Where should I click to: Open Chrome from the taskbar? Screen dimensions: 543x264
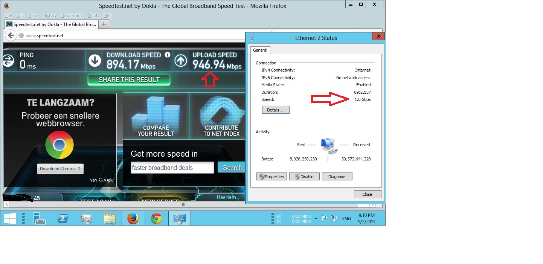156,218
